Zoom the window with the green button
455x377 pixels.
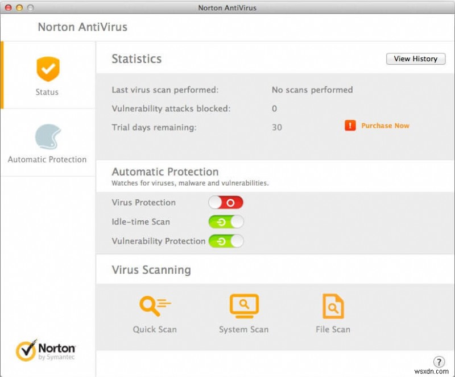point(30,8)
